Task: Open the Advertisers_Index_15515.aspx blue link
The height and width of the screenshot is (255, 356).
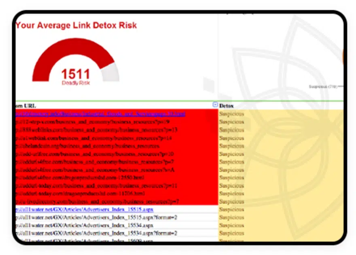Action: 85,210
